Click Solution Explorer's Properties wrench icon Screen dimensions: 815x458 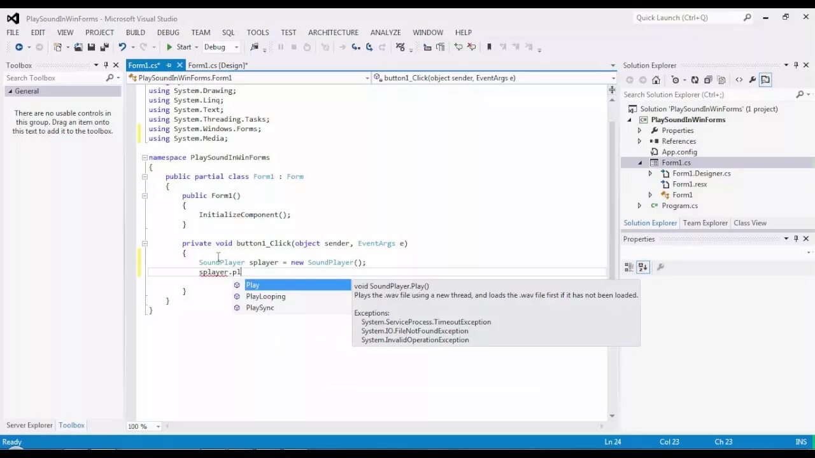[x=753, y=80]
